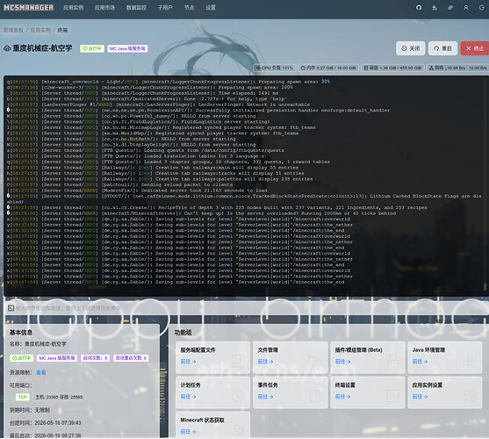The height and width of the screenshot is (439, 489).
Task: Click the MCSManager logo
Action: click(28, 8)
